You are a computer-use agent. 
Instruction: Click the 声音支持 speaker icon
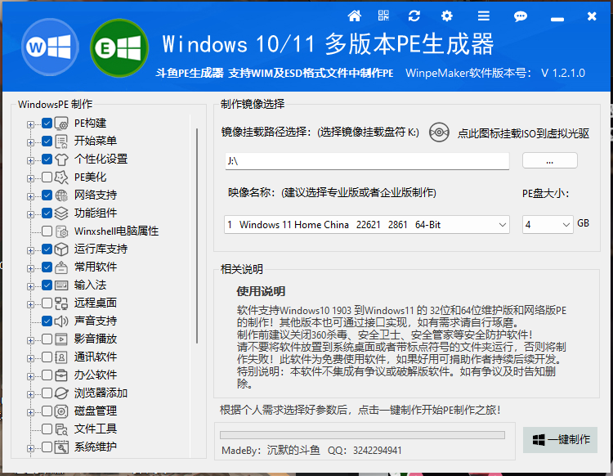click(61, 321)
